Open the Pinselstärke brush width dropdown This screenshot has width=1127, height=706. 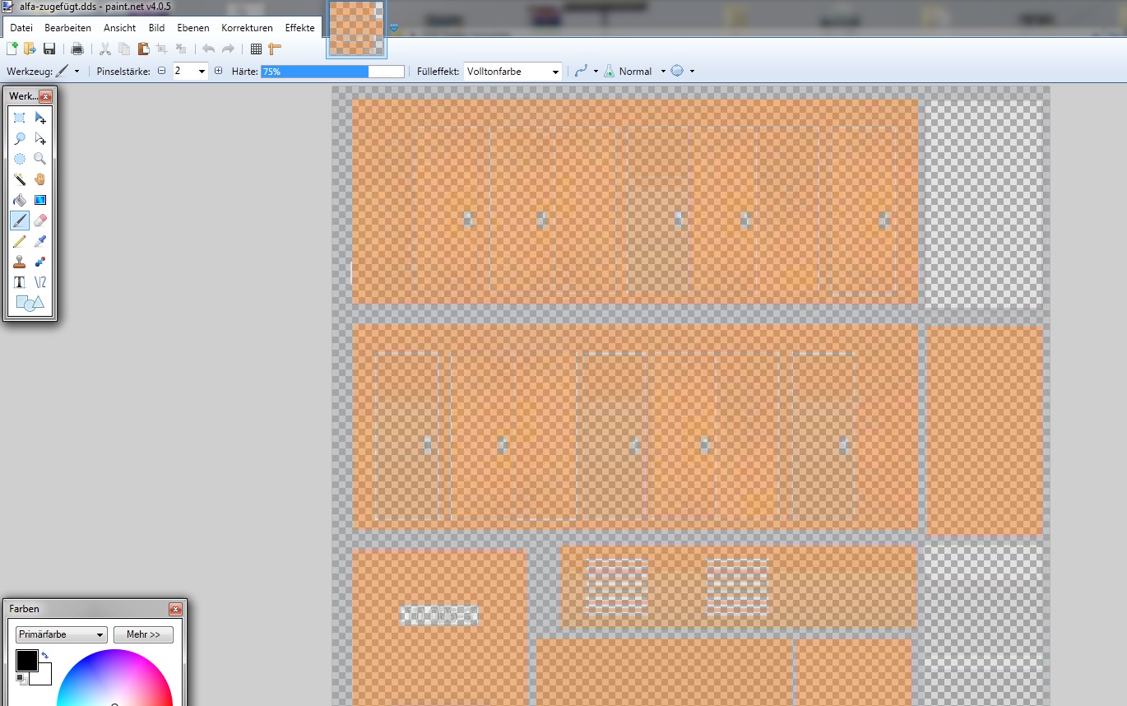pyautogui.click(x=202, y=72)
